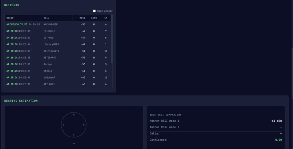293x149 pixels.
Task: Sort by Auth column header
Action: point(94,18)
